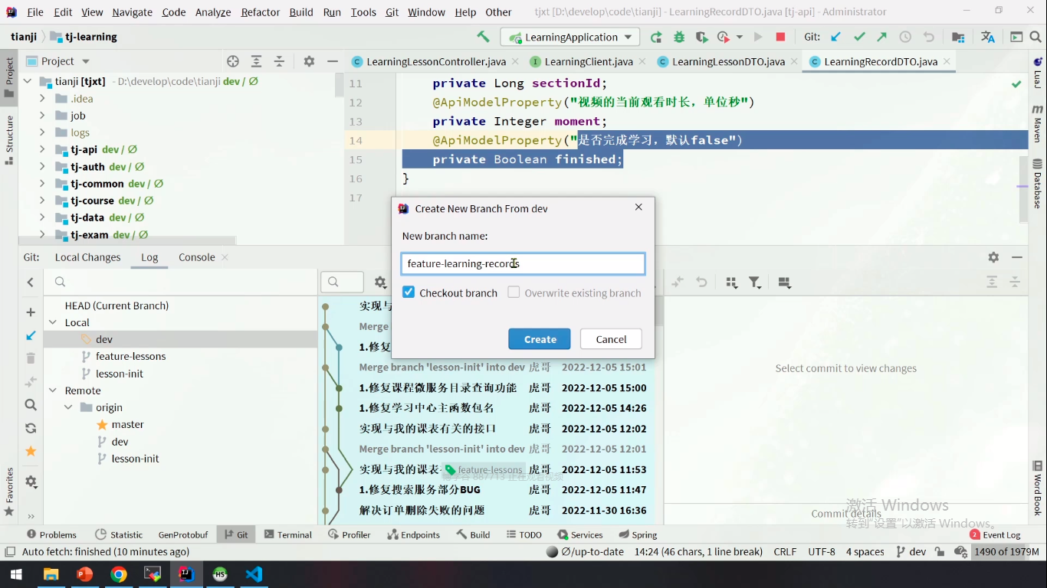Open Visual Studio Code from the taskbar

254,574
